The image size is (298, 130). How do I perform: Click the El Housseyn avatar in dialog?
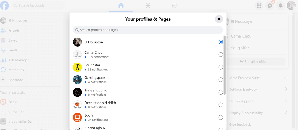(77, 42)
